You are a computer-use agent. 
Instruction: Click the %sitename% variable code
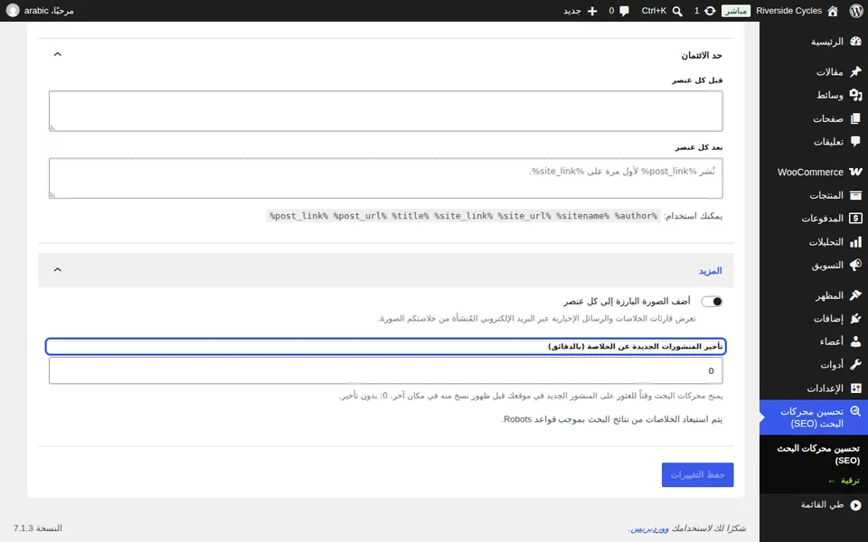pos(583,216)
